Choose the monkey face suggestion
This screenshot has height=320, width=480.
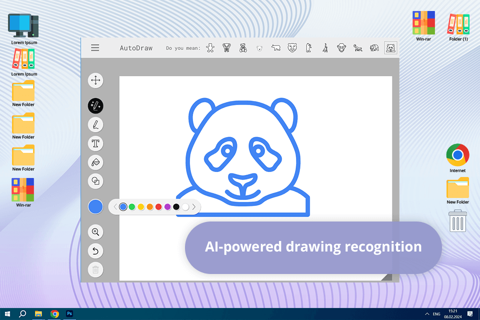coord(341,48)
